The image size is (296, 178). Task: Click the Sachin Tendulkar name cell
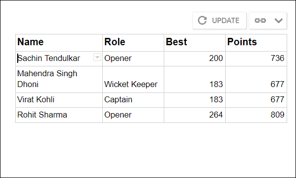click(59, 59)
